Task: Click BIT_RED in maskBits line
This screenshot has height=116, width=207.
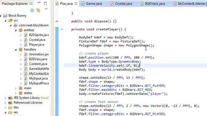Action: pos(144,90)
